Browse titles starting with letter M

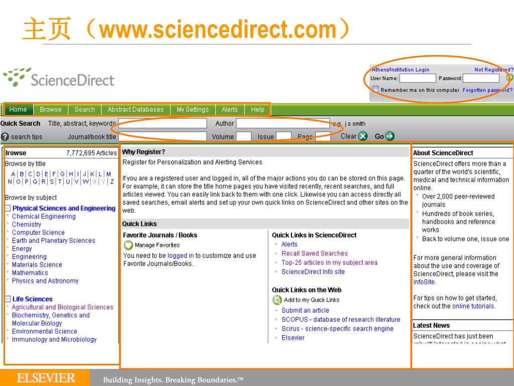pyautogui.click(x=108, y=174)
